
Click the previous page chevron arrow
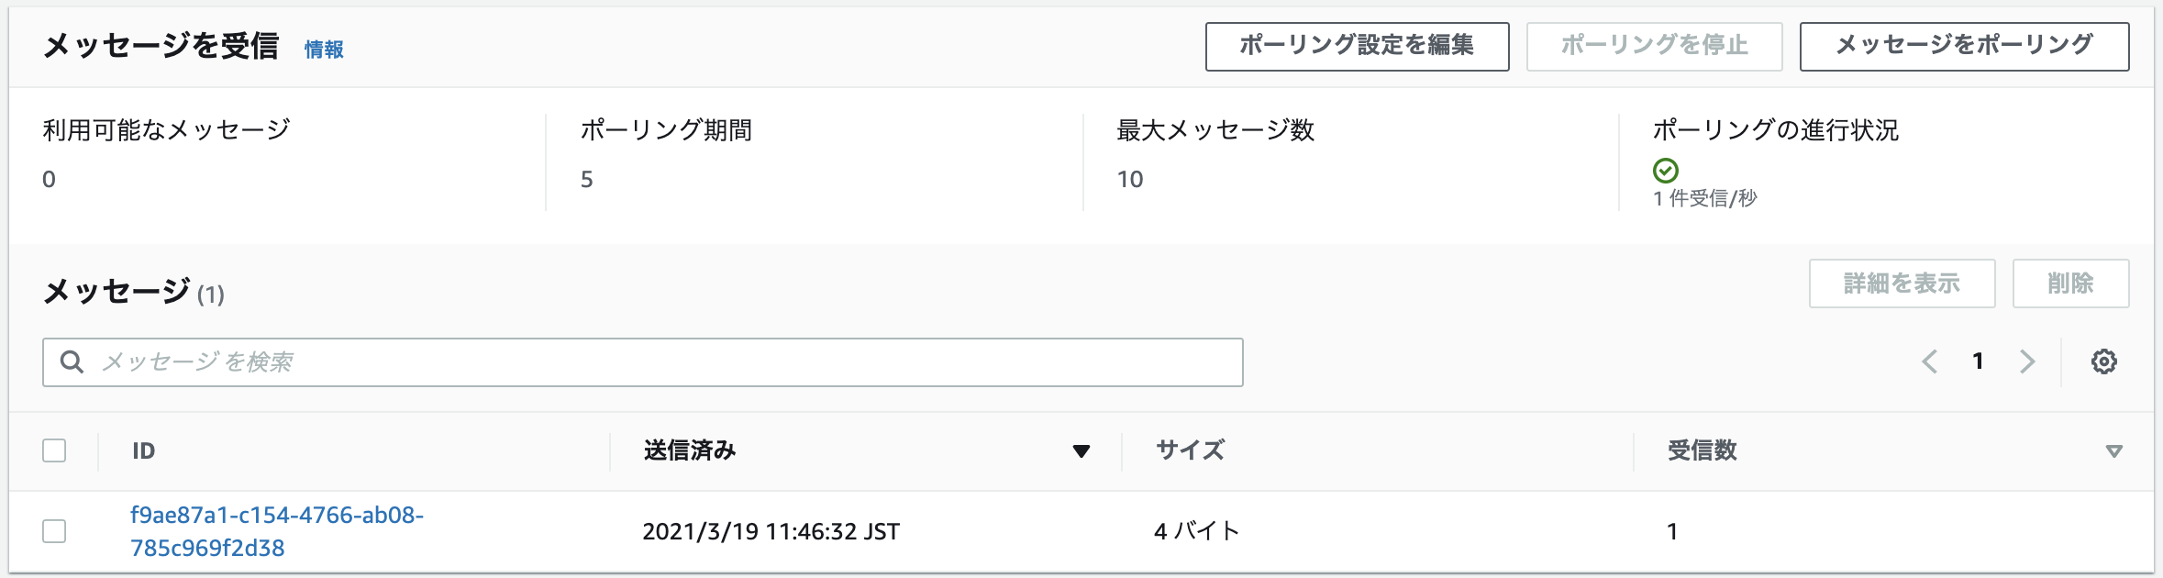(x=1931, y=361)
